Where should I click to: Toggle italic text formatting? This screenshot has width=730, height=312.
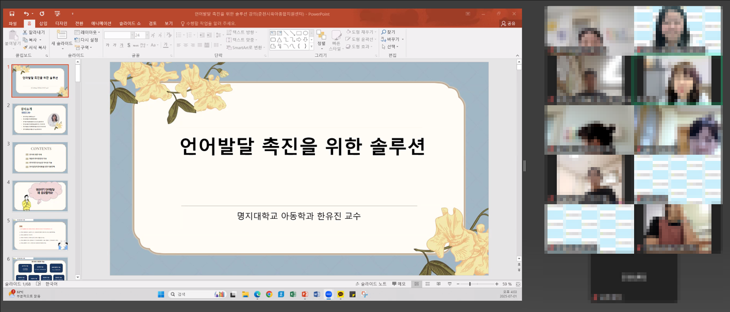click(115, 45)
